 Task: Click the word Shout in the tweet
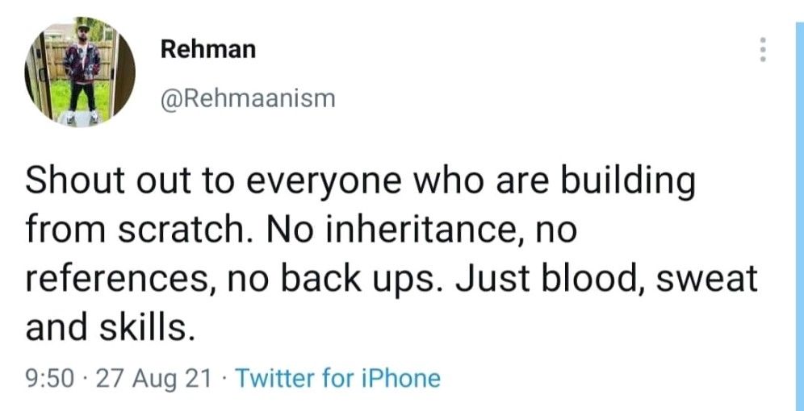pyautogui.click(x=69, y=183)
